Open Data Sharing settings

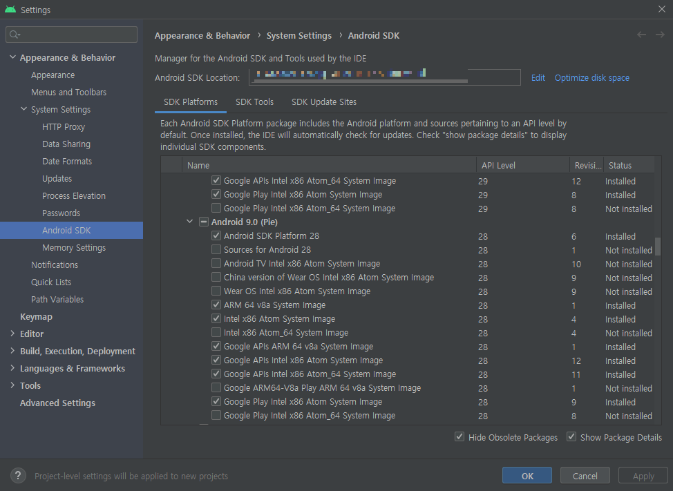(x=66, y=144)
